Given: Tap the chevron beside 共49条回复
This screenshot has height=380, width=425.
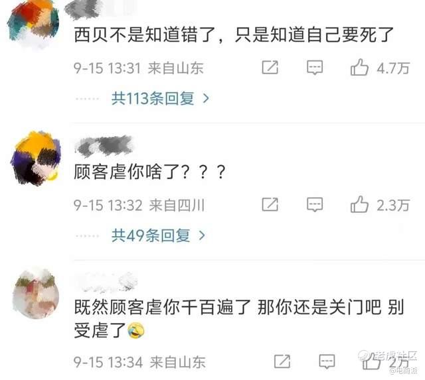Looking at the screenshot, I should tap(202, 235).
